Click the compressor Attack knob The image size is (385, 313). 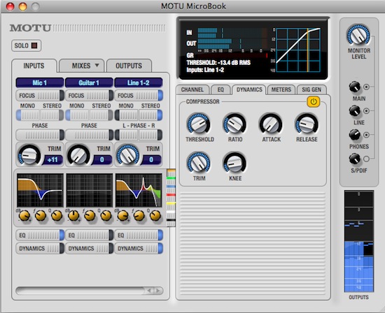point(271,124)
